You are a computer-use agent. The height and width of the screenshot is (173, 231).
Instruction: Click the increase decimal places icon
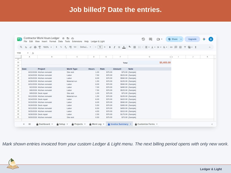(x=70, y=47)
